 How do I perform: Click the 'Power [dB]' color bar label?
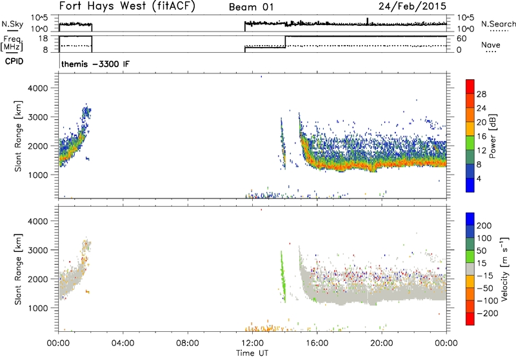click(x=492, y=136)
